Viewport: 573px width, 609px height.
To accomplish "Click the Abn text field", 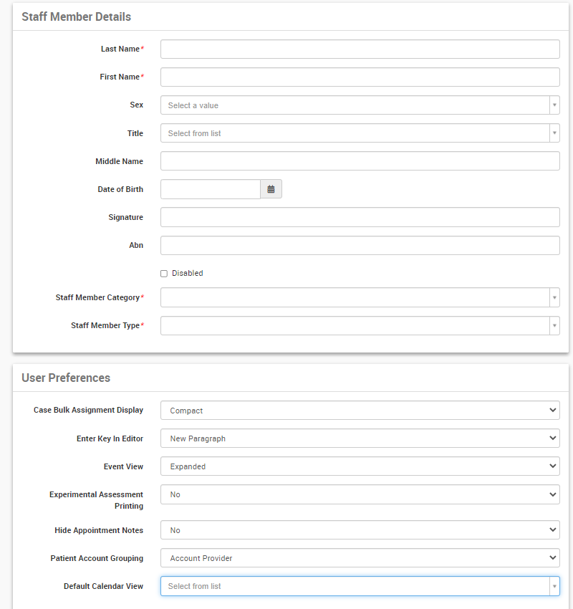I will pos(360,246).
